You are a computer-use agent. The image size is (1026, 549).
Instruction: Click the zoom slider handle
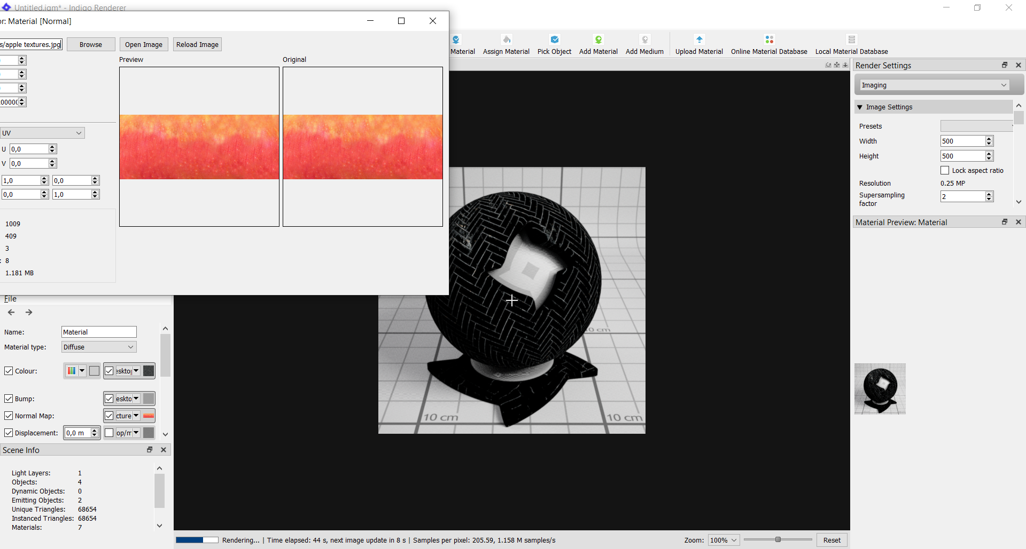click(778, 540)
